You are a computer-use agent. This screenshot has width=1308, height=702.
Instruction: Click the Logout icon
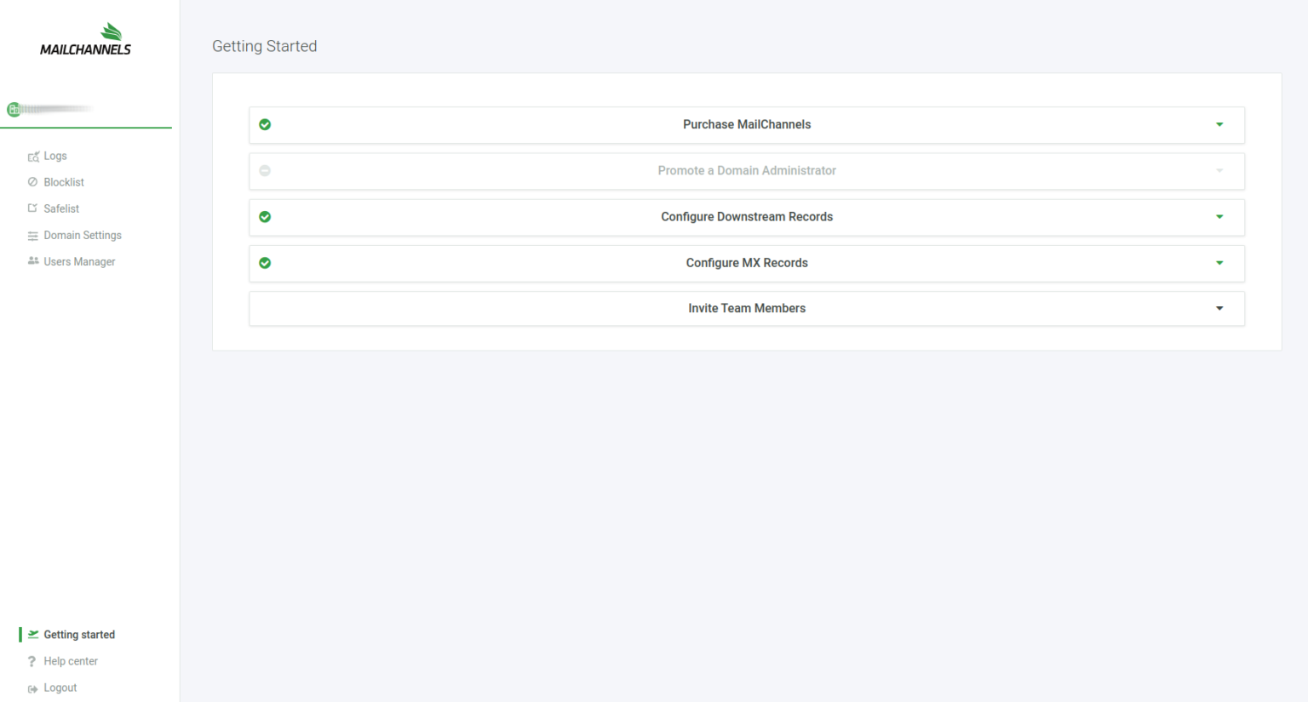(32, 688)
